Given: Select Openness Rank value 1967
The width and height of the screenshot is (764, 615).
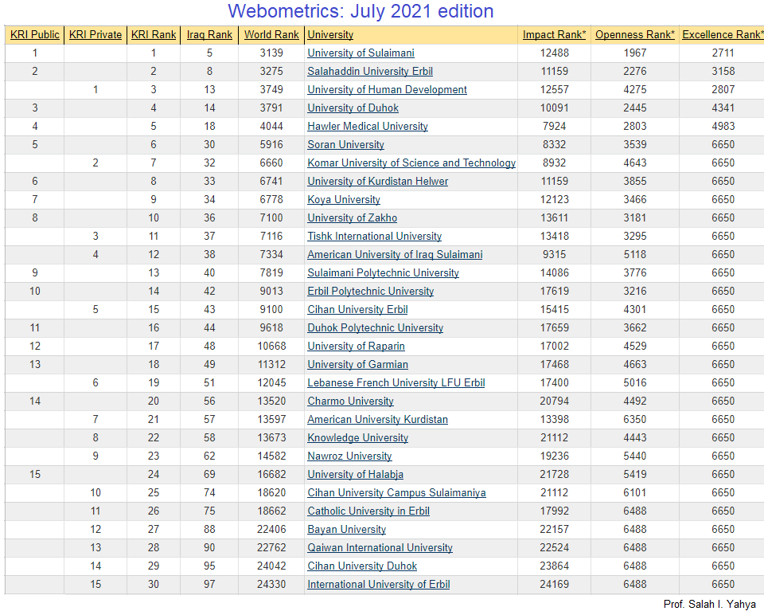Looking at the screenshot, I should pyautogui.click(x=635, y=53).
